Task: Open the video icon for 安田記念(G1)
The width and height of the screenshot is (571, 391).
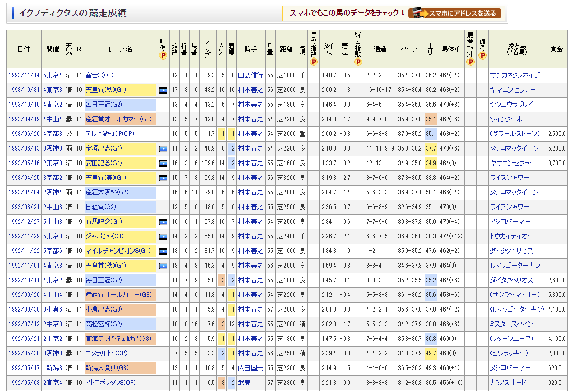Action: (x=163, y=163)
